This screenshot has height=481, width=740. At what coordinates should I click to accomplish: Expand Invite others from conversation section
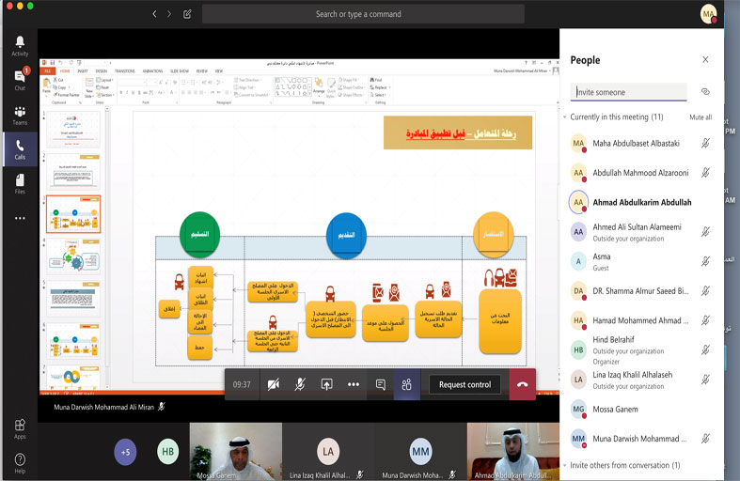564,465
